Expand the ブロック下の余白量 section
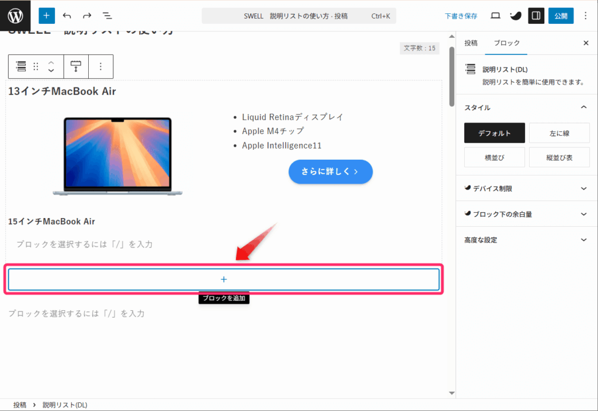This screenshot has width=598, height=411. 526,215
